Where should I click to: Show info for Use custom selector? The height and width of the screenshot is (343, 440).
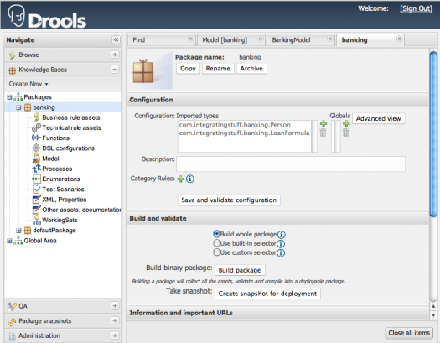coord(281,253)
